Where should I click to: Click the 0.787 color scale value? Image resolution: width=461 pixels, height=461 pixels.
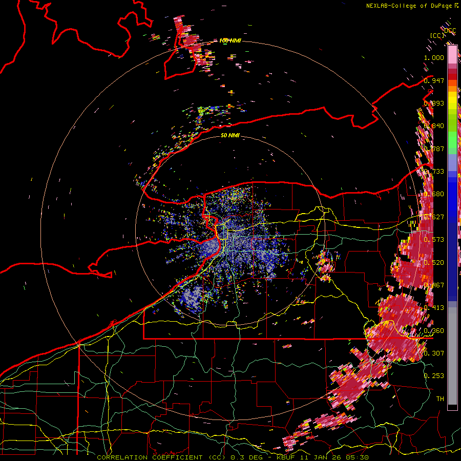click(434, 149)
